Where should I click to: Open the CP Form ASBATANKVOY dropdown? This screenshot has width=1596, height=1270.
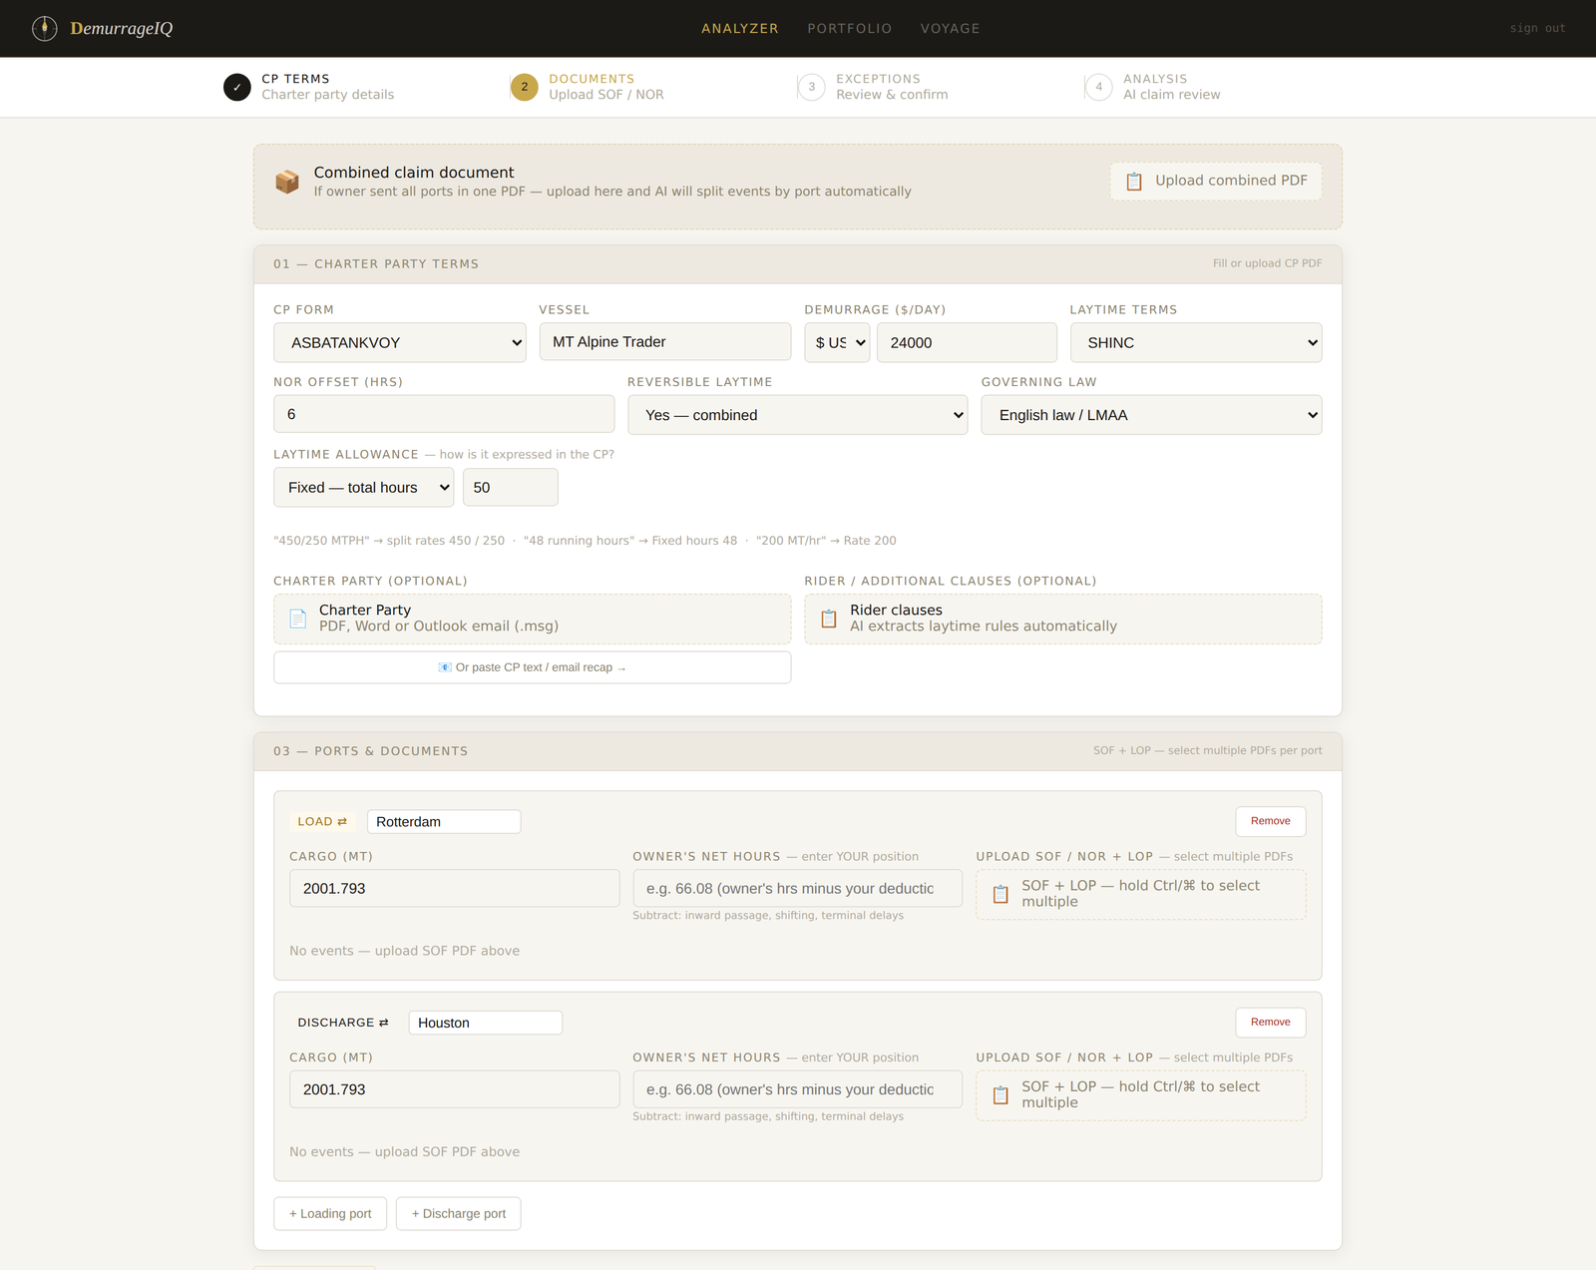click(x=400, y=342)
